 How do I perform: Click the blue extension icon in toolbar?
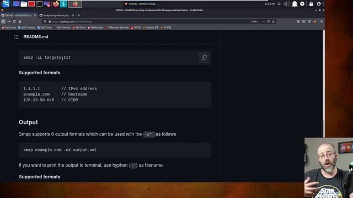coord(309,21)
